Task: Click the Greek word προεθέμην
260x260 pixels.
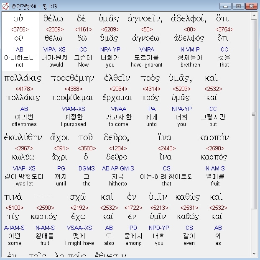Action: (72, 78)
